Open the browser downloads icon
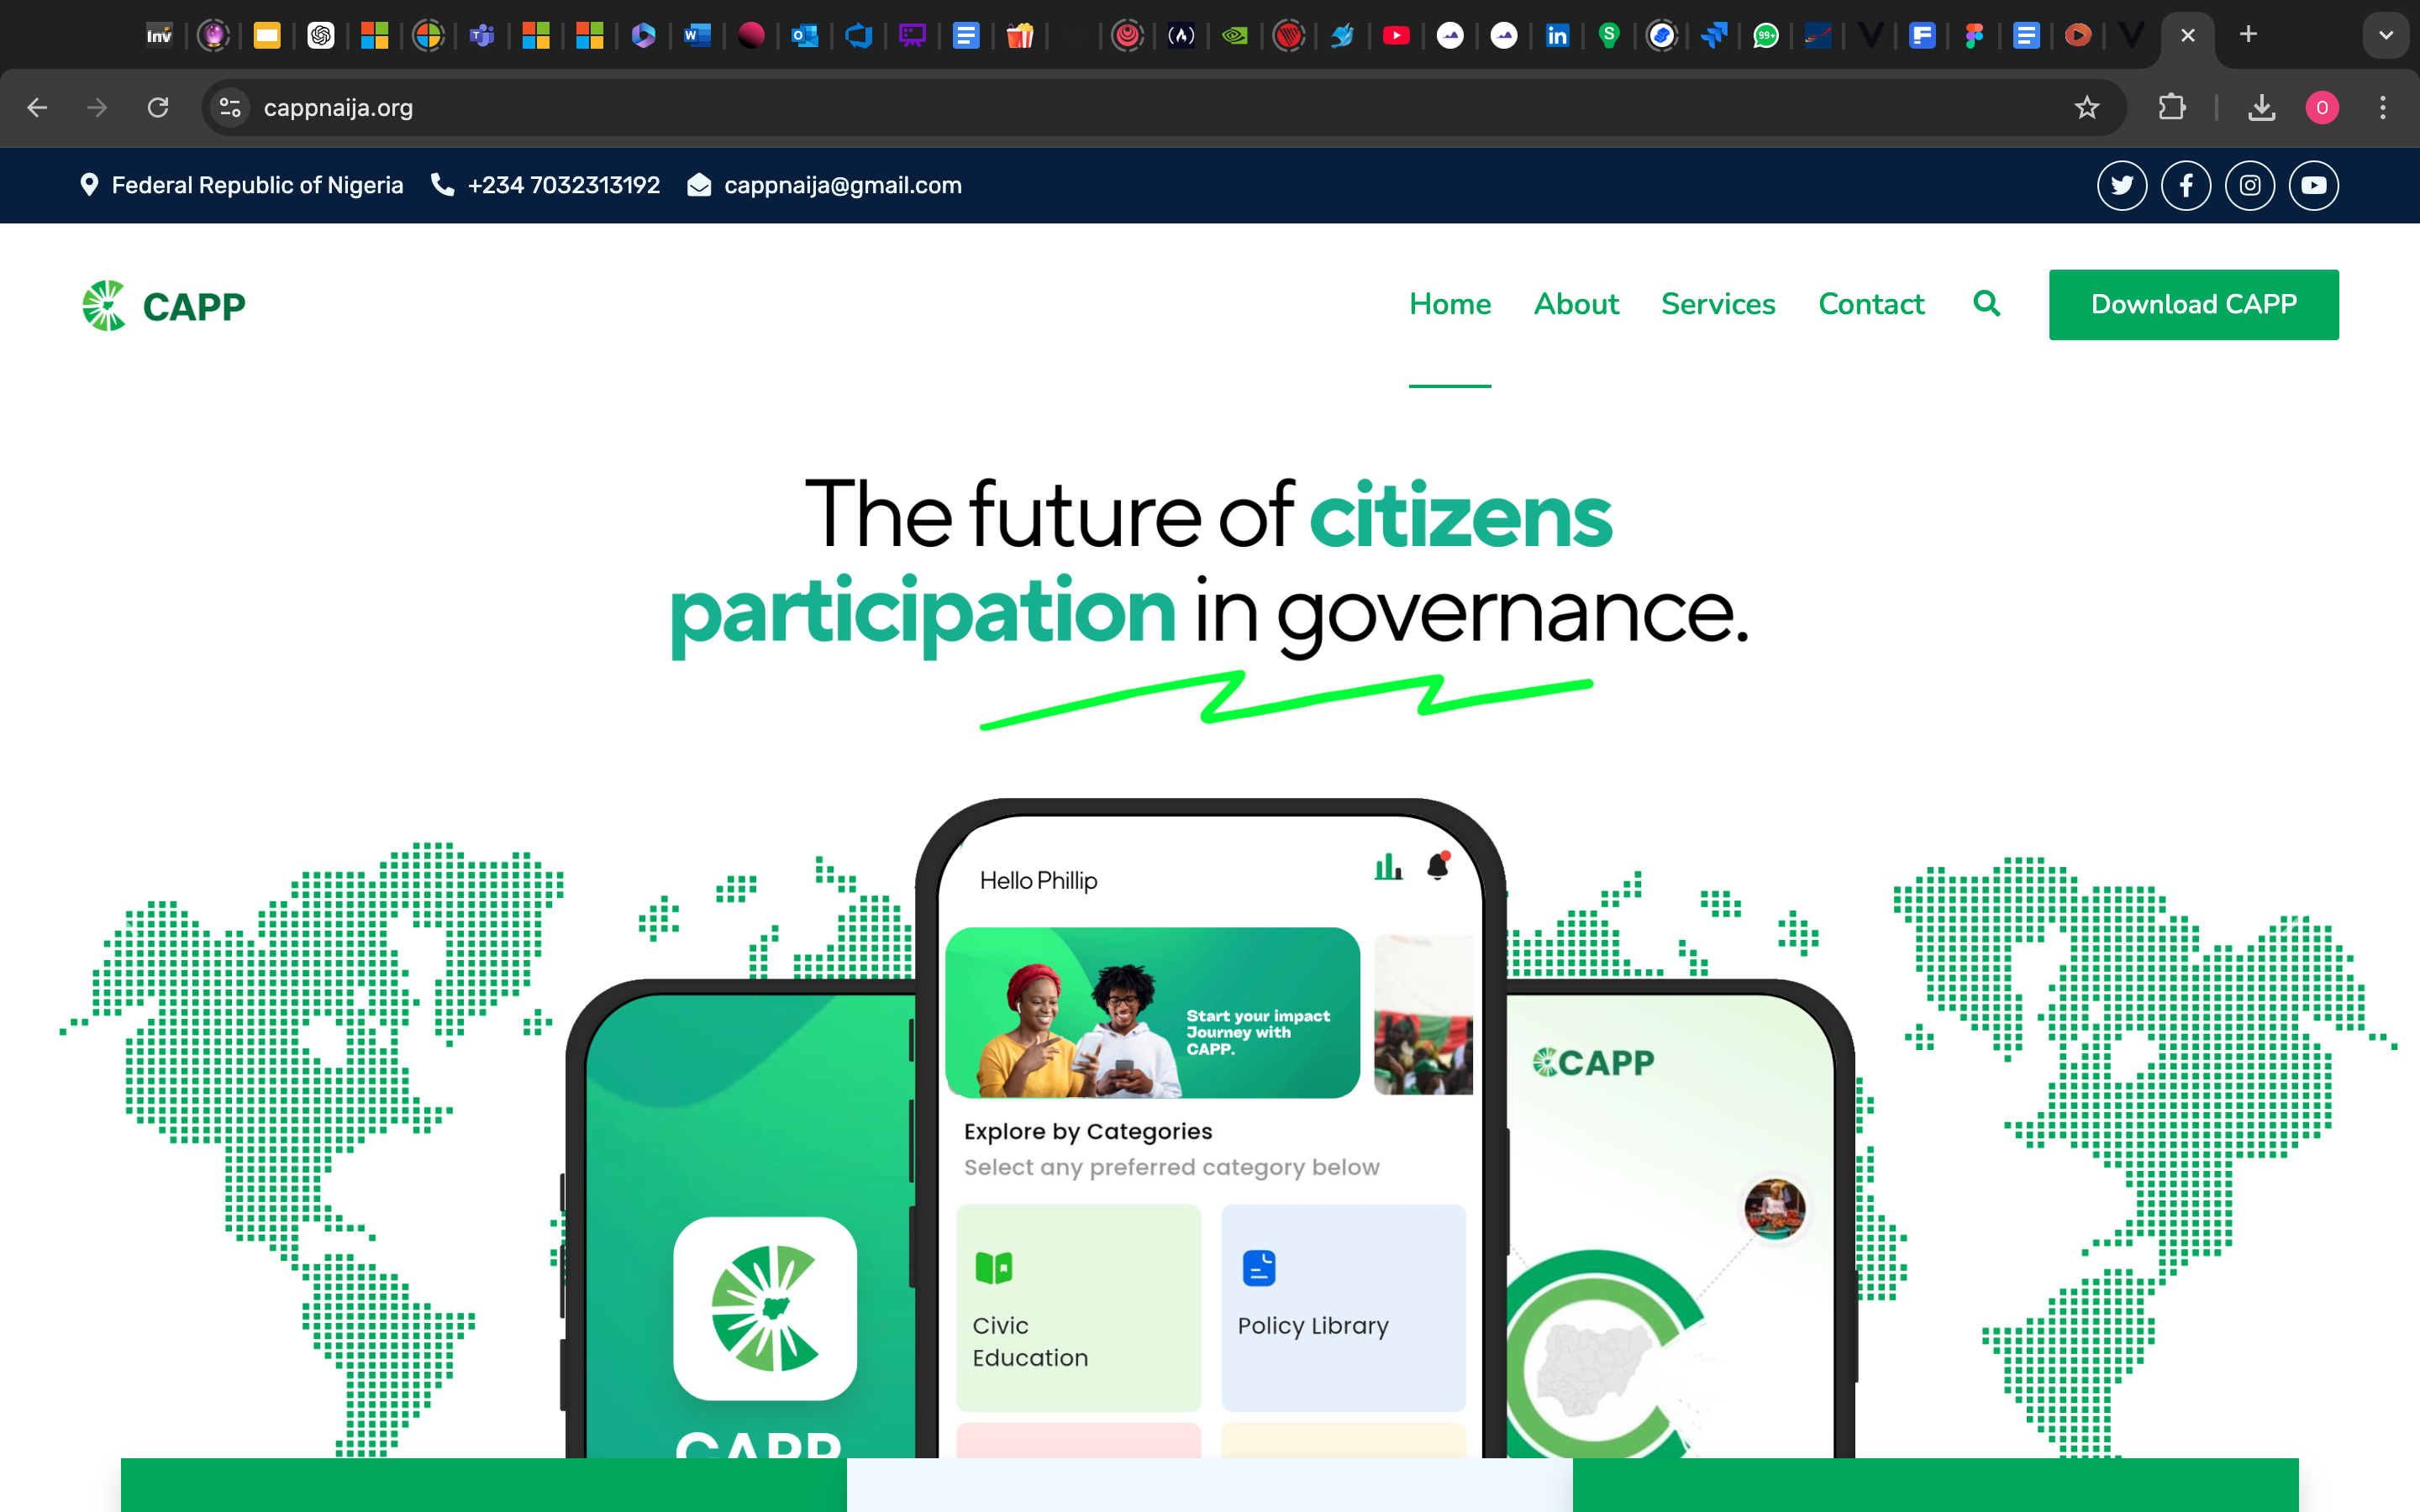The height and width of the screenshot is (1512, 2420). click(x=2262, y=107)
